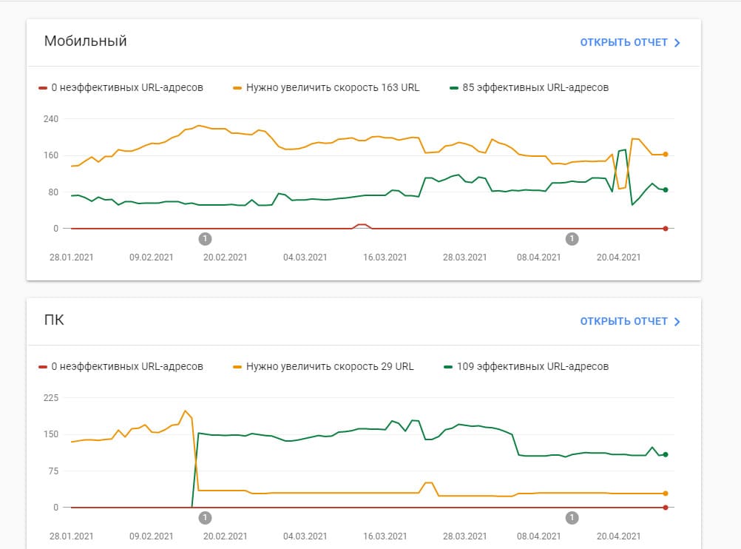
Task: Click annotation marker after 08.04.2021 in ПК chart
Action: (x=572, y=517)
